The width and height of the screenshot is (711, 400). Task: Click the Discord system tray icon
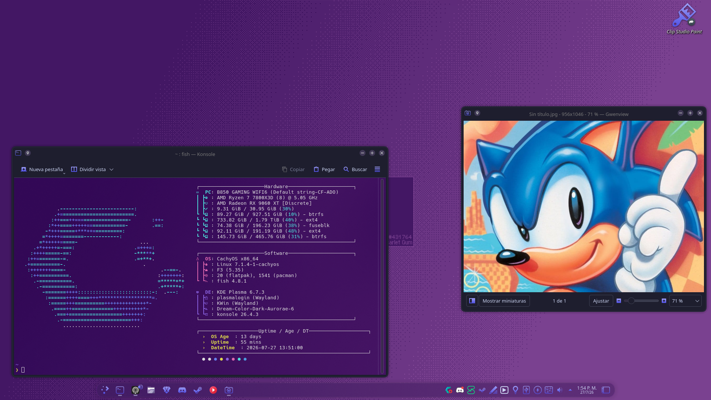[x=460, y=390]
